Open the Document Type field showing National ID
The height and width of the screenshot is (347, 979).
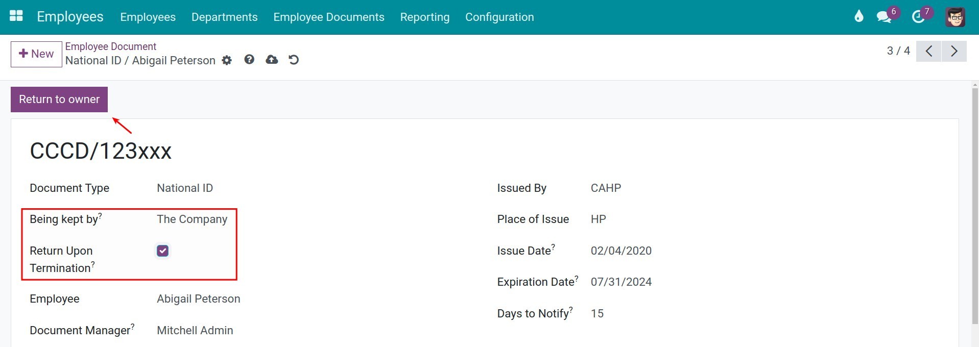[x=185, y=188]
